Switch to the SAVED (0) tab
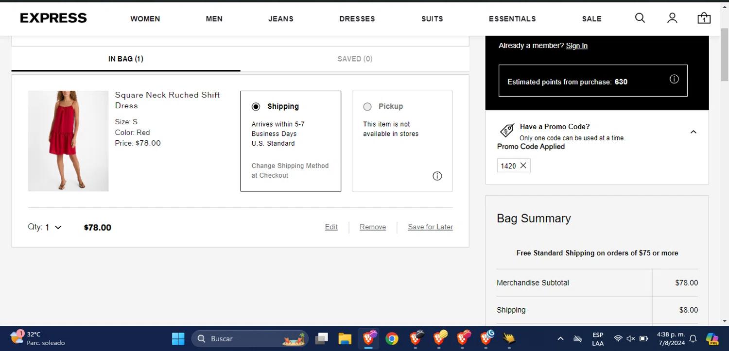 355,59
